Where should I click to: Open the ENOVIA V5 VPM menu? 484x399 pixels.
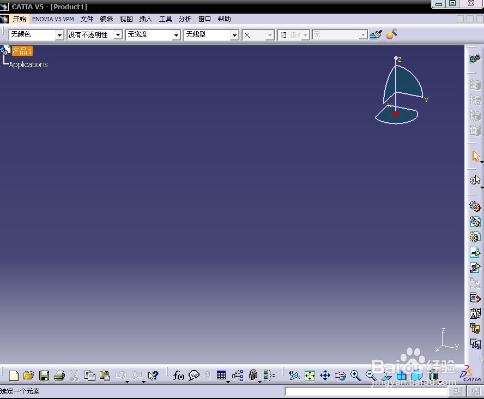pyautogui.click(x=53, y=19)
